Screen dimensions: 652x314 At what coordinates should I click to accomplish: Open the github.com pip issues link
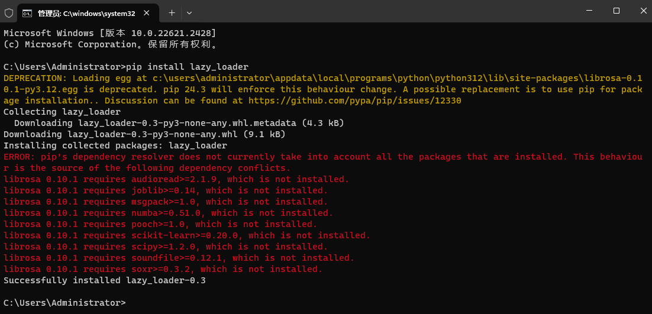tap(355, 101)
